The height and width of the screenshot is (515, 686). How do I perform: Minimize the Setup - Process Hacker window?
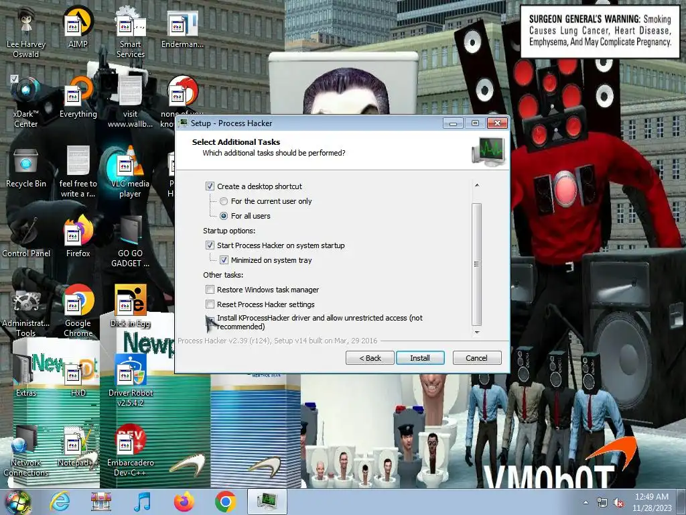[454, 123]
